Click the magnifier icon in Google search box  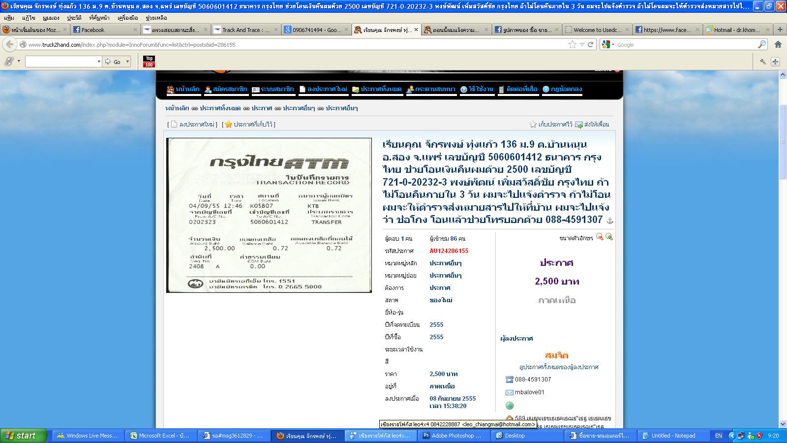pos(761,44)
